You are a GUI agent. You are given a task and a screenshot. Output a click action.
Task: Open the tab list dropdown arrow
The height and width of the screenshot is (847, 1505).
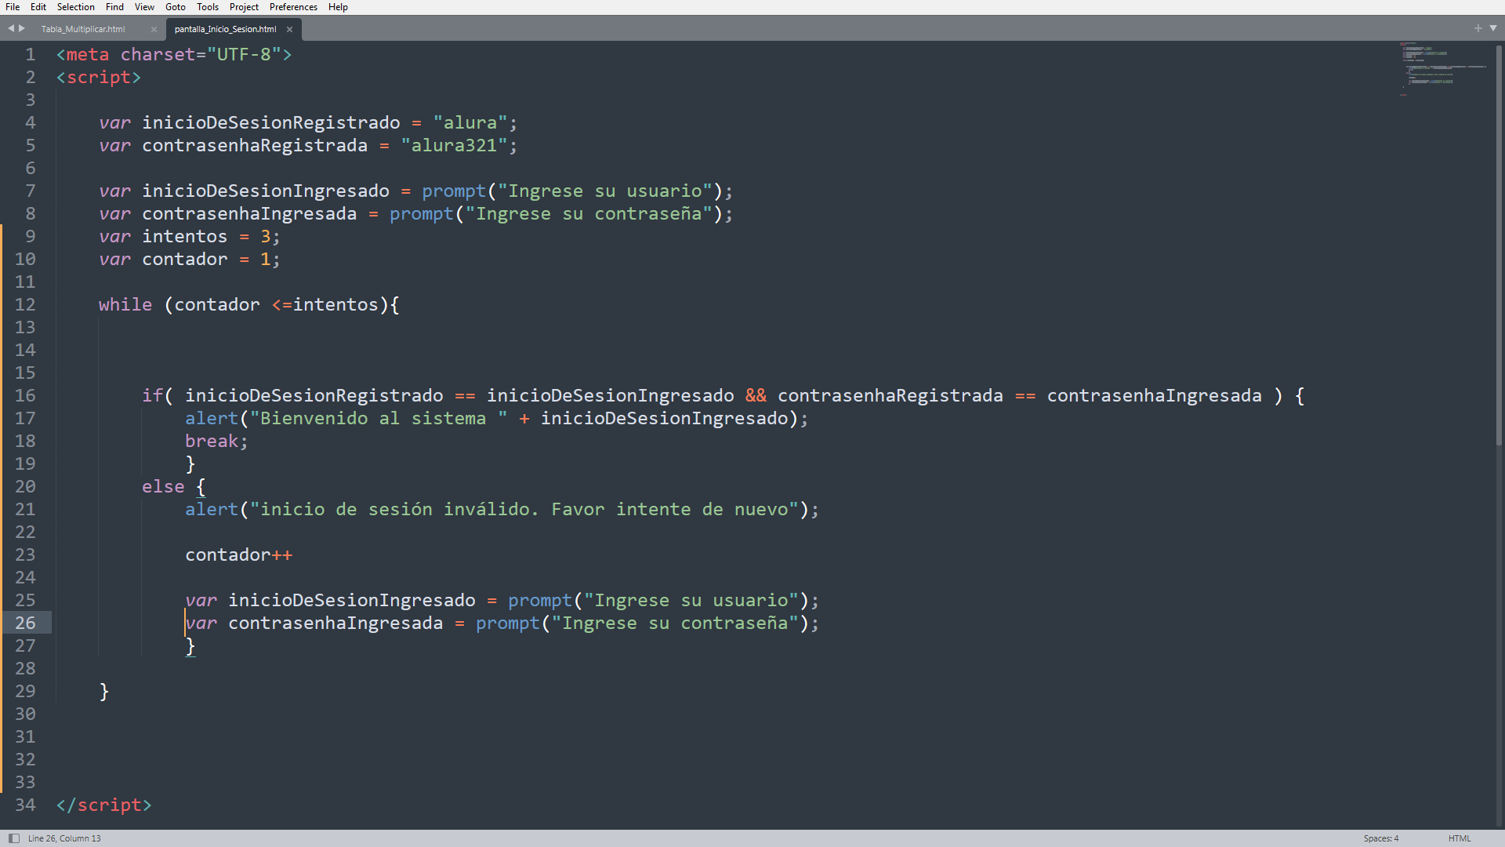click(x=1493, y=28)
